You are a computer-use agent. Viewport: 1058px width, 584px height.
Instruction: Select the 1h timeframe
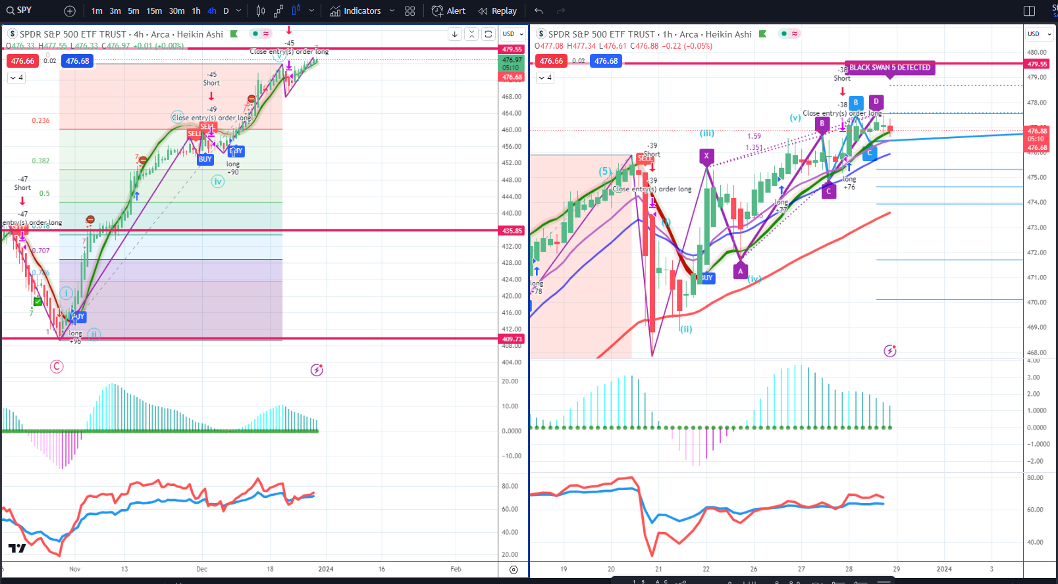[196, 11]
